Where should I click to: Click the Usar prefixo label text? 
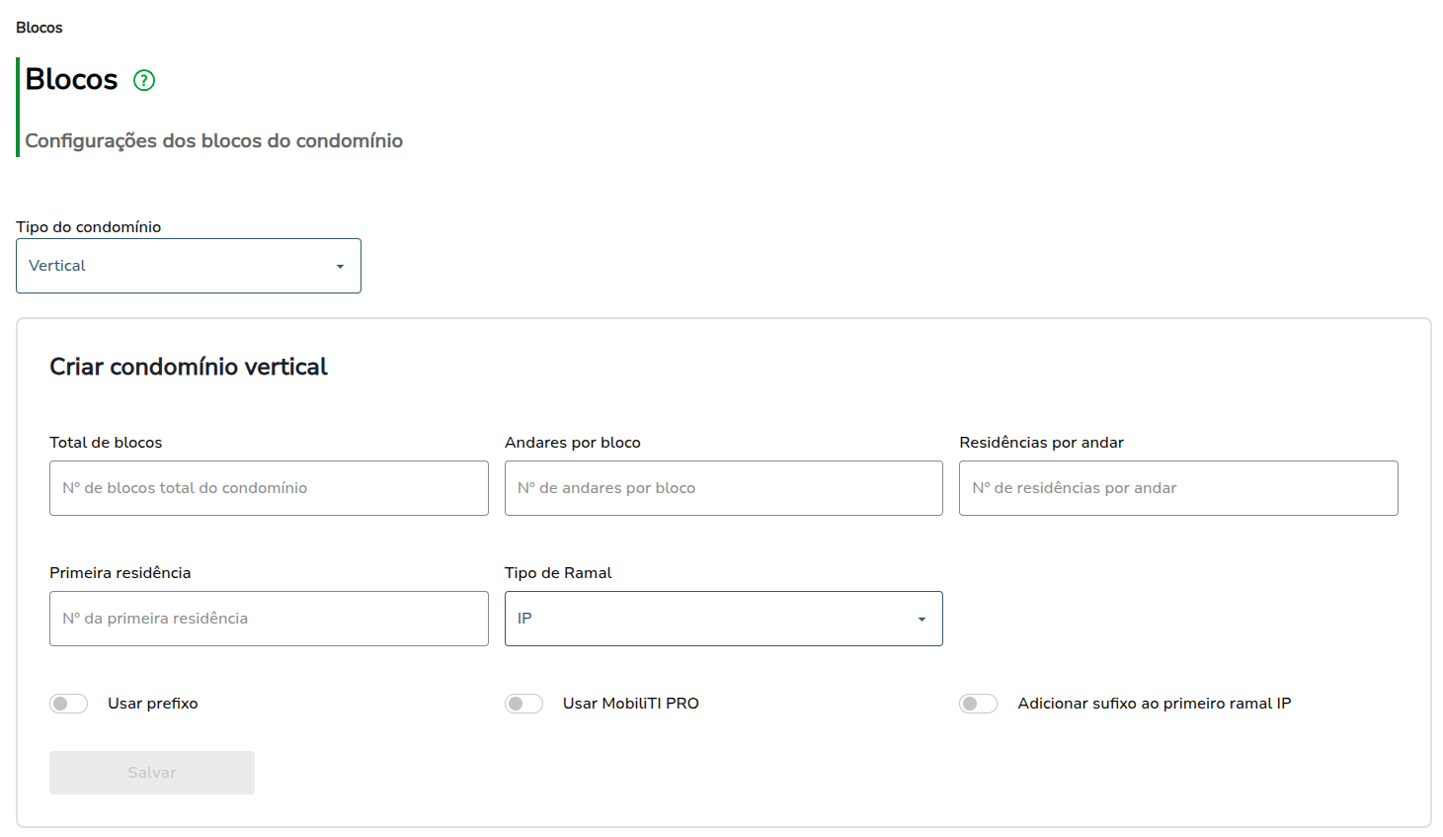tap(153, 704)
